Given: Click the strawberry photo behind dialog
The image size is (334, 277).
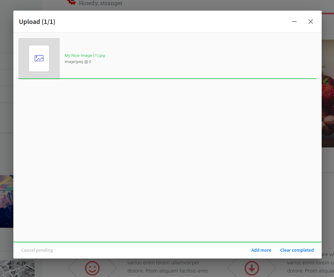Looking at the screenshot, I should tap(328, 94).
